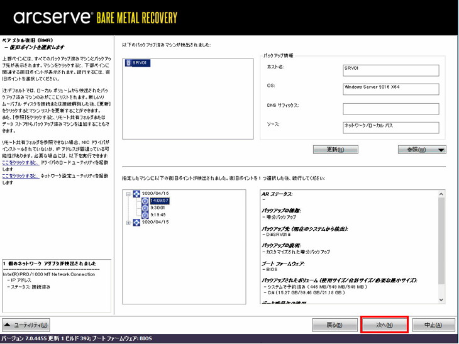The height and width of the screenshot is (344, 459).
Task: Select the 2020/04/16 date entry
Action: tap(155, 193)
